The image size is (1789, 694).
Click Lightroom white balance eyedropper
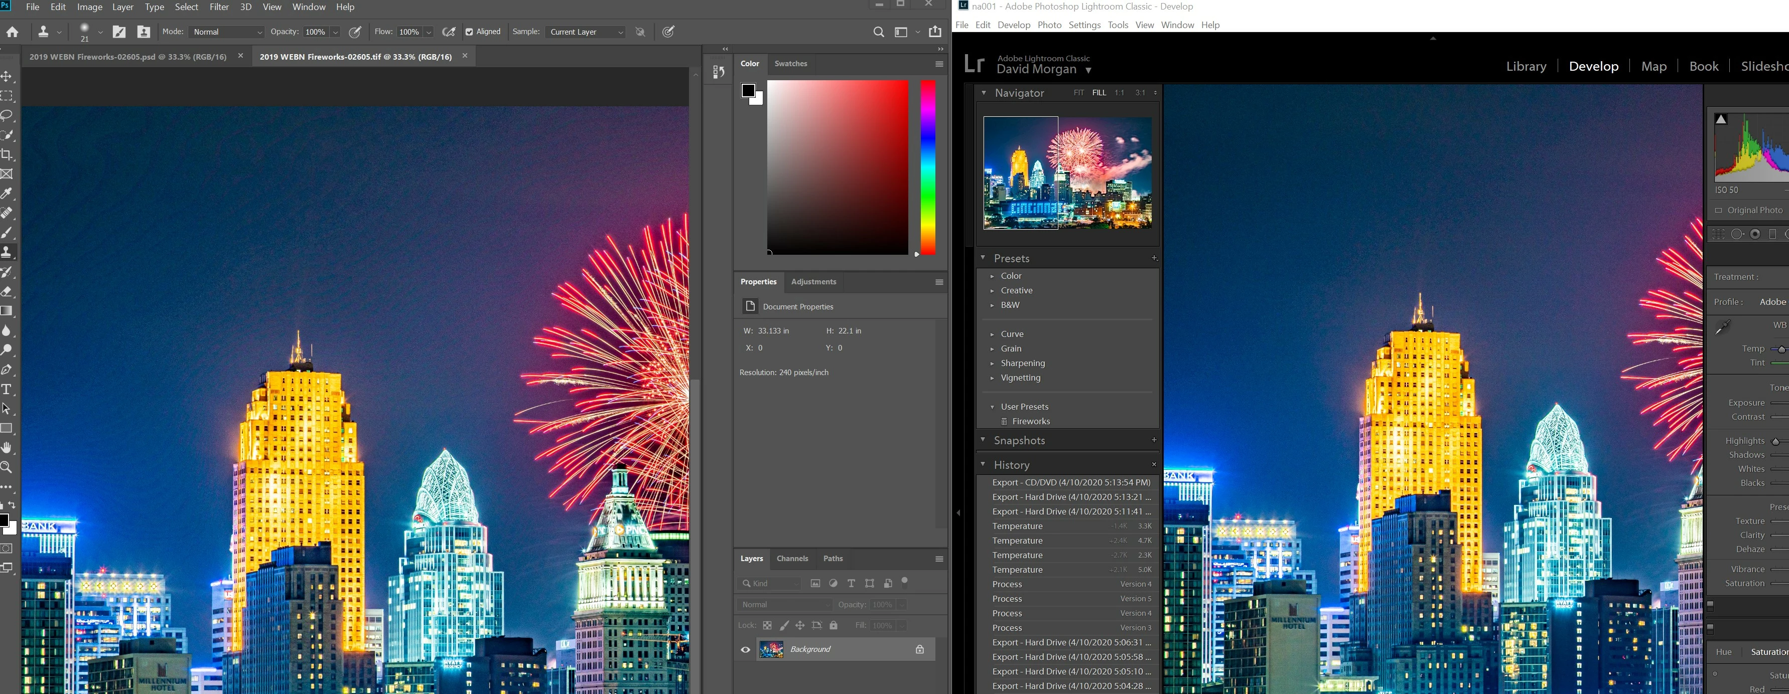point(1723,327)
